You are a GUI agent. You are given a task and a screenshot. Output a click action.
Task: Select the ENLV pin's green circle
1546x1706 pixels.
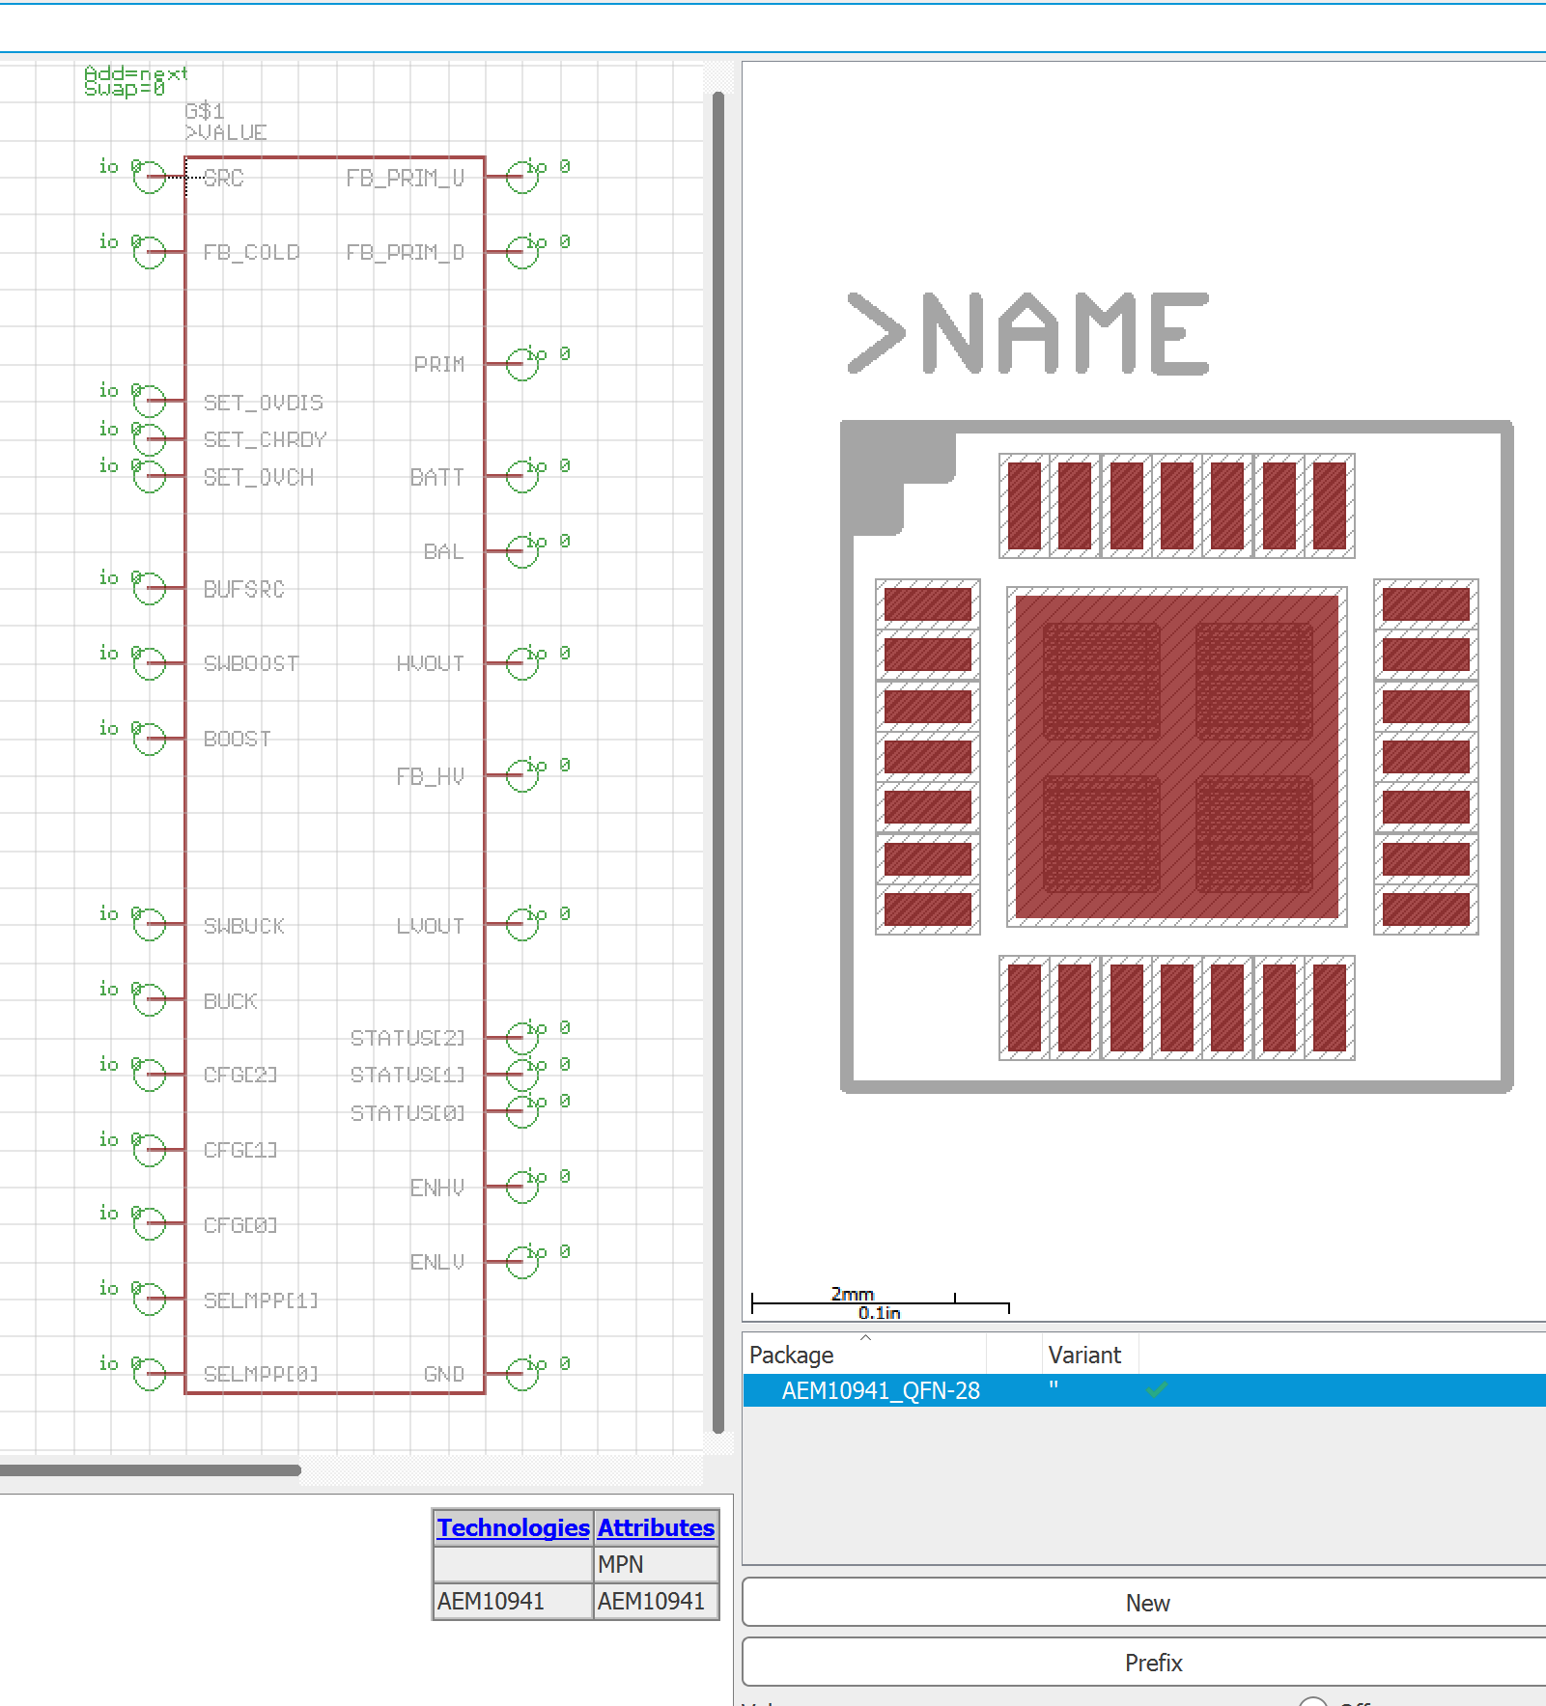(x=522, y=1262)
